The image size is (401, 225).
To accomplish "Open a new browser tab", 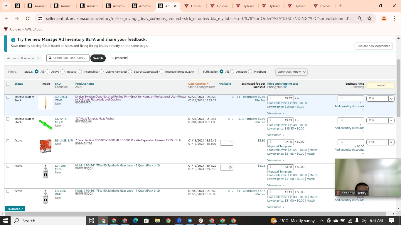I will [x=341, y=6].
